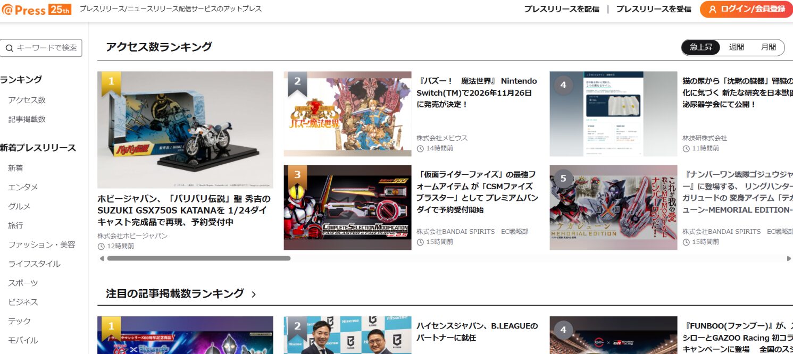The image size is (793, 354).
Task: Open 記事掲載数 ranking in sidebar
Action: (x=27, y=119)
